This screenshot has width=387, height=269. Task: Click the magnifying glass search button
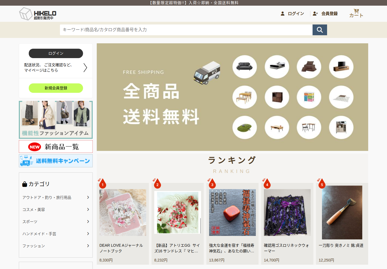(x=320, y=30)
